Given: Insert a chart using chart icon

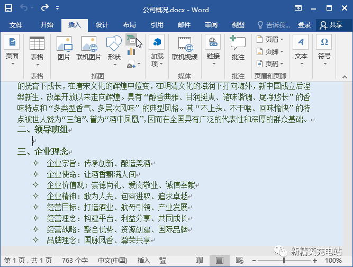Looking at the screenshot, I should (x=131, y=52).
